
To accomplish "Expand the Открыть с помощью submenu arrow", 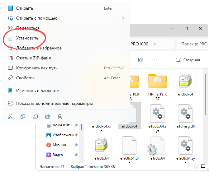I will 123,18.
